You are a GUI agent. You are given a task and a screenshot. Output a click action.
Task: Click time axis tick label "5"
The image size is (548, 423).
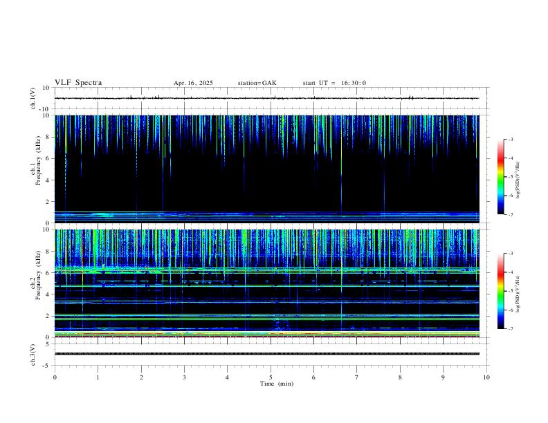point(271,377)
